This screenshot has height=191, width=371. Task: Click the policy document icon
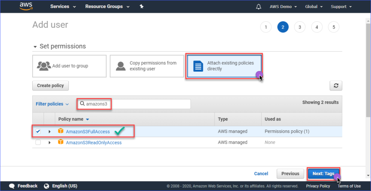tap(198, 66)
